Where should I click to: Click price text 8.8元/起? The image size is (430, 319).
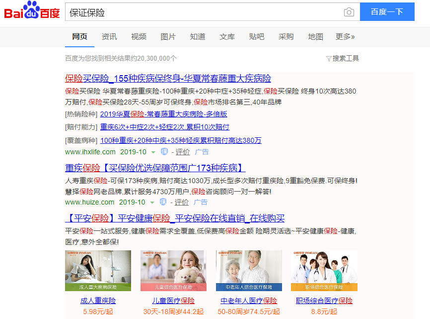(324, 312)
